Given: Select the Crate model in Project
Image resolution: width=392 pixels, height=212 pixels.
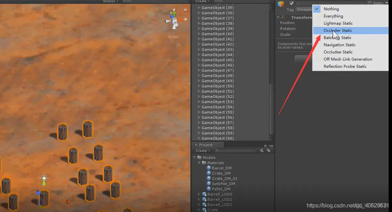Looking at the screenshot, I should pyautogui.click(x=213, y=210).
